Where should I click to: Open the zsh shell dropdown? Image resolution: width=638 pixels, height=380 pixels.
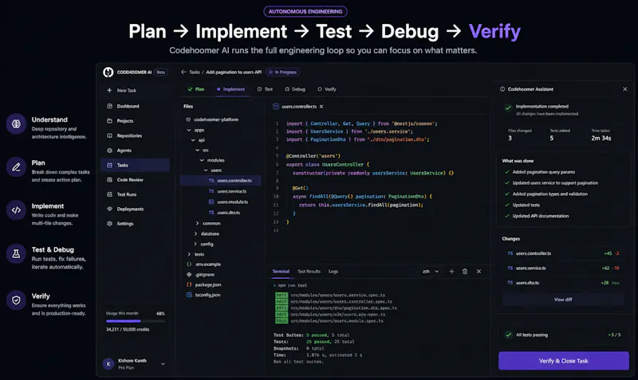tap(431, 271)
